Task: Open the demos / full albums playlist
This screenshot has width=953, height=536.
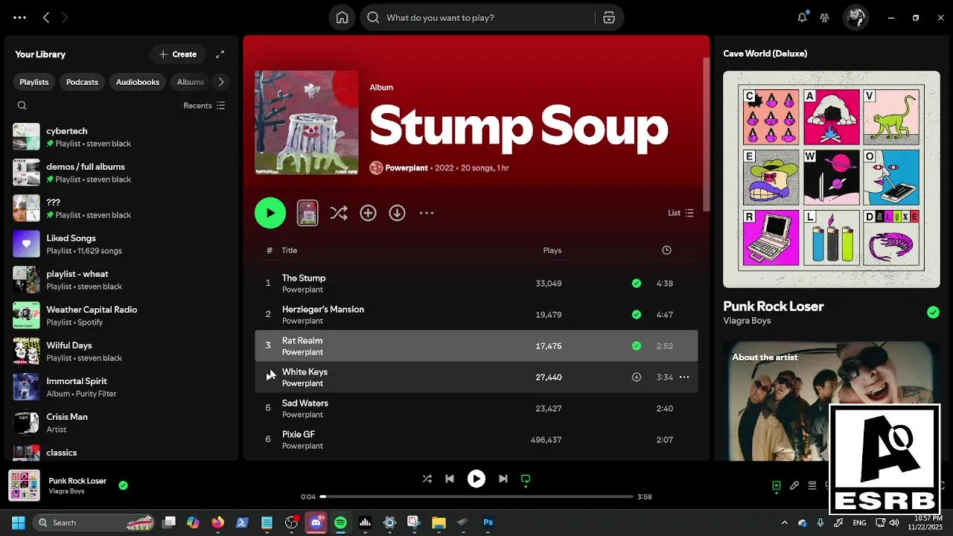Action: 121,173
